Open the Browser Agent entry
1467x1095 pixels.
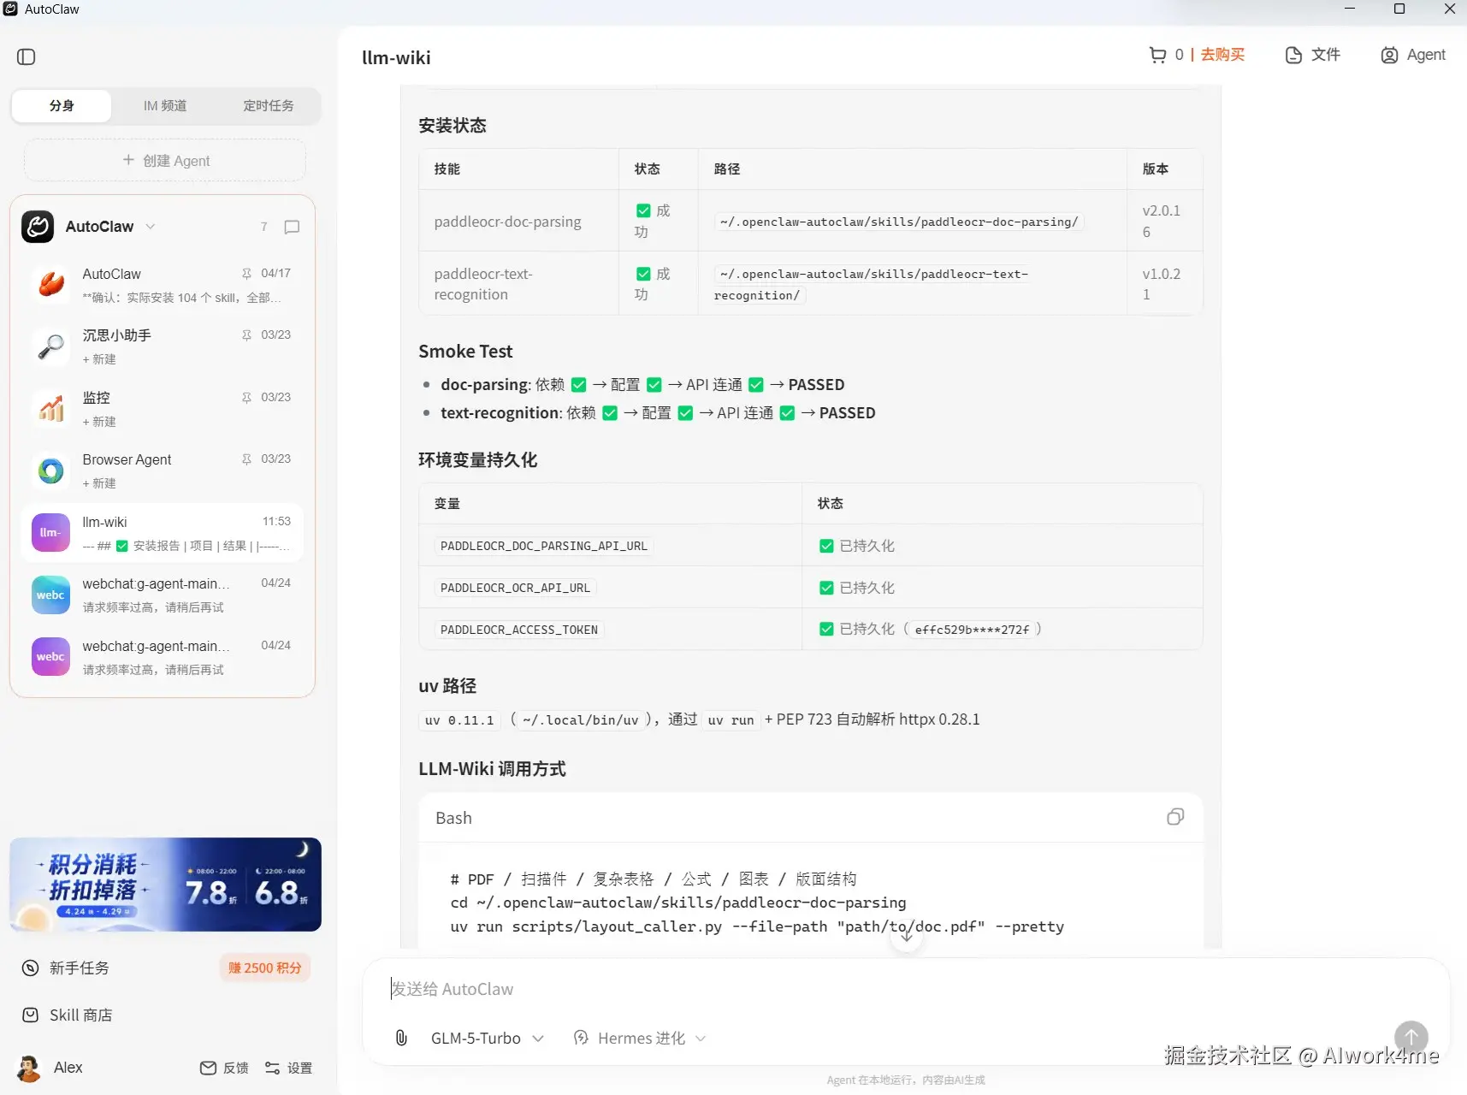coord(163,471)
